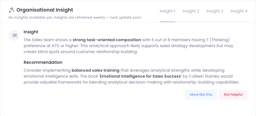Click bold text 'balanced sales training'
Image resolution: width=256 pixels, height=116 pixels.
tap(96, 70)
